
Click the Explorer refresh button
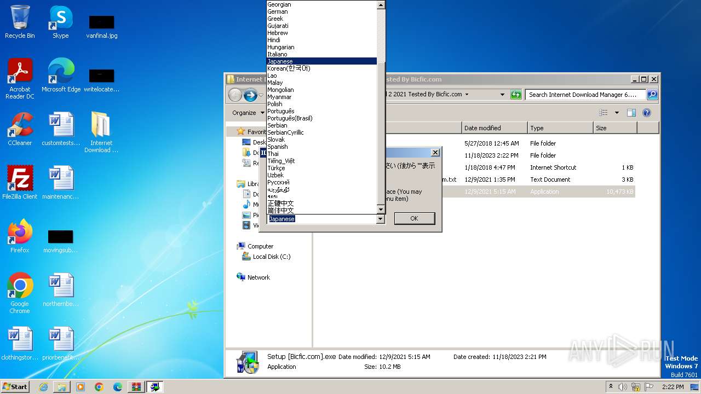(x=515, y=95)
